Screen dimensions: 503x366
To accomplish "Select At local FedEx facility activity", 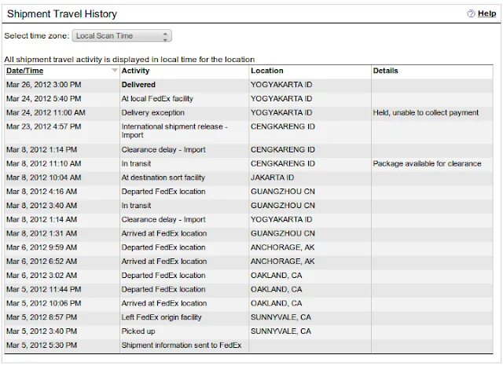I will click(x=157, y=99).
